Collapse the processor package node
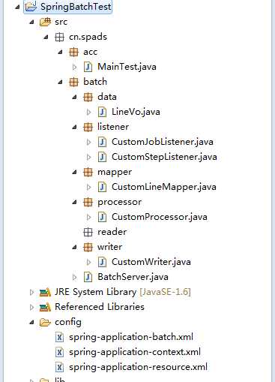 tap(74, 203)
